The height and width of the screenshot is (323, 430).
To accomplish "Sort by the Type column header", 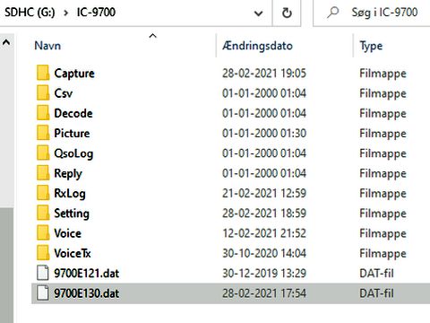I will (371, 46).
